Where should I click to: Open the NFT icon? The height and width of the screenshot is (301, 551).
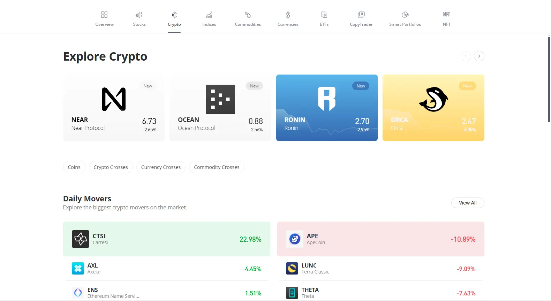(x=447, y=14)
